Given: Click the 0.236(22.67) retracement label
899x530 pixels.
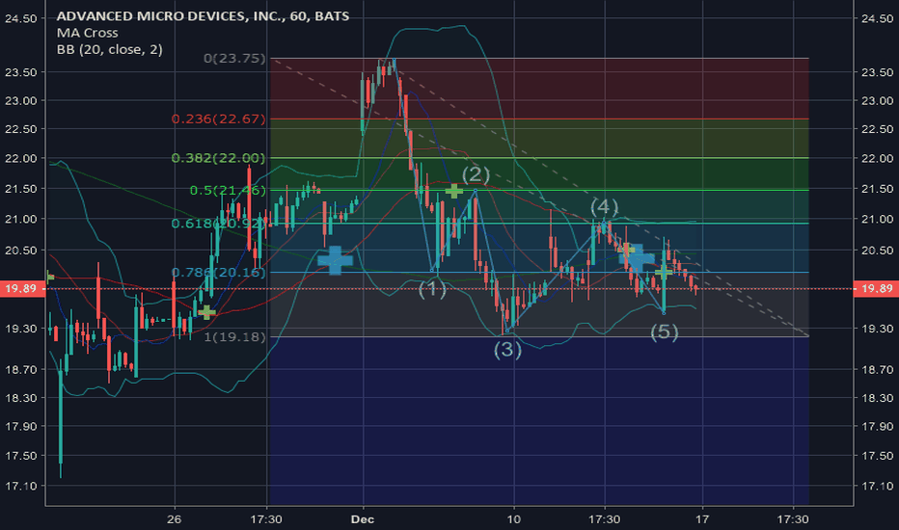Looking at the screenshot, I should [218, 119].
